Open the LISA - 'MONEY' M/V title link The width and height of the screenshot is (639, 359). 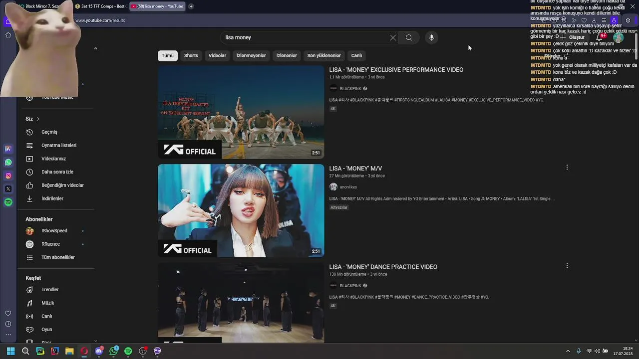(x=355, y=169)
